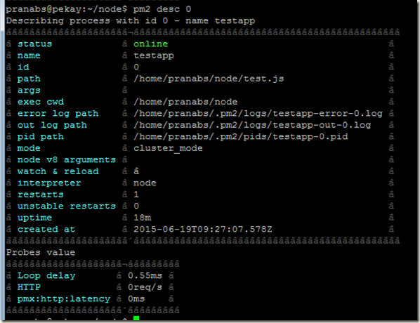Click the 'mode' row label
This screenshot has width=420, height=323.
coord(29,148)
